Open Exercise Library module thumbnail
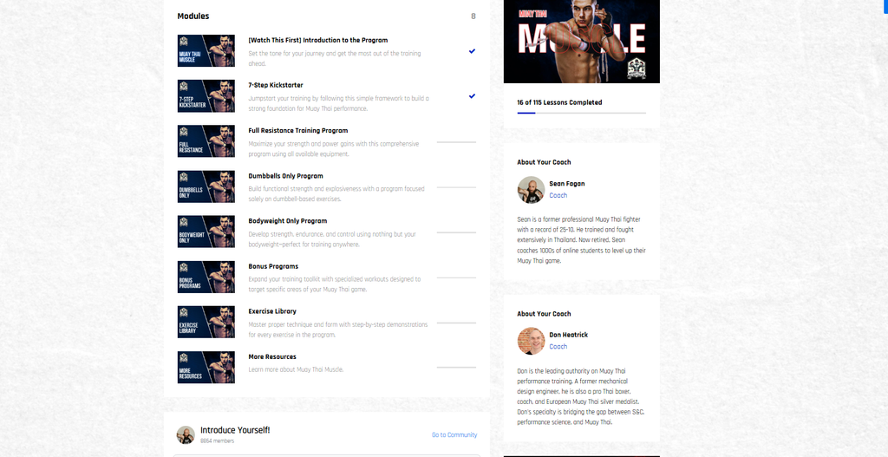 [206, 323]
